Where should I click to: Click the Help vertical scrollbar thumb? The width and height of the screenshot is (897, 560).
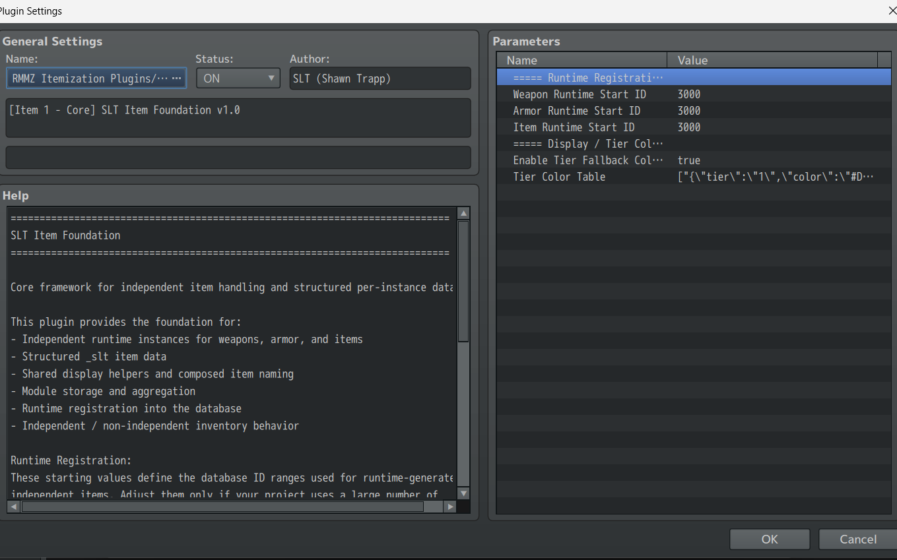point(463,280)
